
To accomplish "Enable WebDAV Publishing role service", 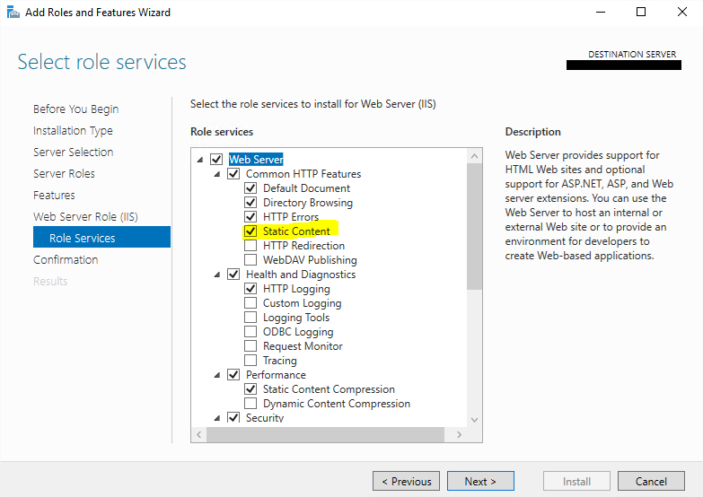I will [x=250, y=260].
